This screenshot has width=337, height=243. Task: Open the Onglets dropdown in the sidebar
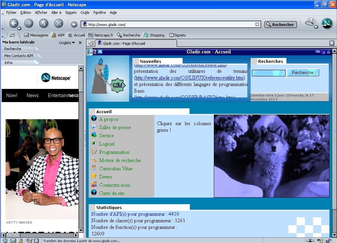pos(67,43)
